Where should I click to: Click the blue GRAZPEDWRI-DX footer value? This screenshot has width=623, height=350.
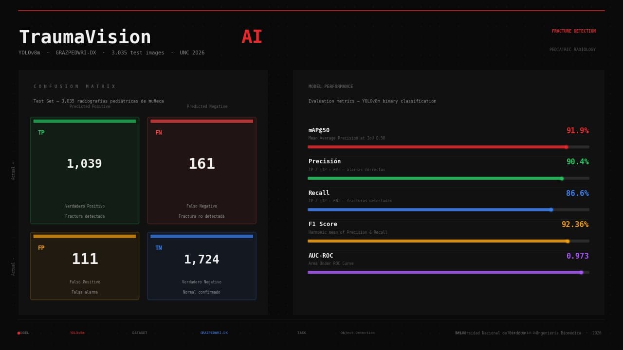coord(214,333)
